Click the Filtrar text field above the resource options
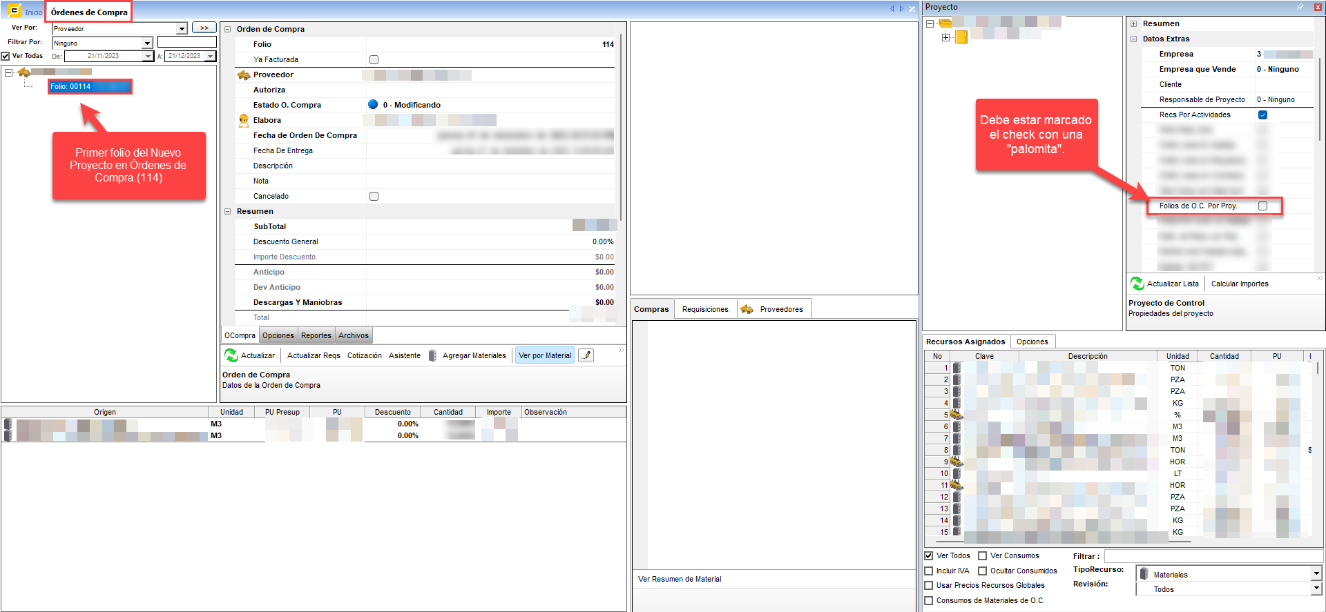 (1212, 556)
